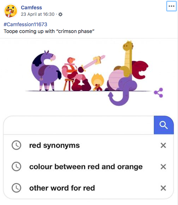
Task: Click the purple share icon
Action: click(x=159, y=93)
